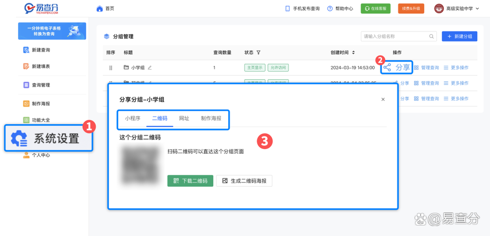Screen dimensions: 490x236
Task: Click the 分组管理 layers icon
Action: click(107, 36)
